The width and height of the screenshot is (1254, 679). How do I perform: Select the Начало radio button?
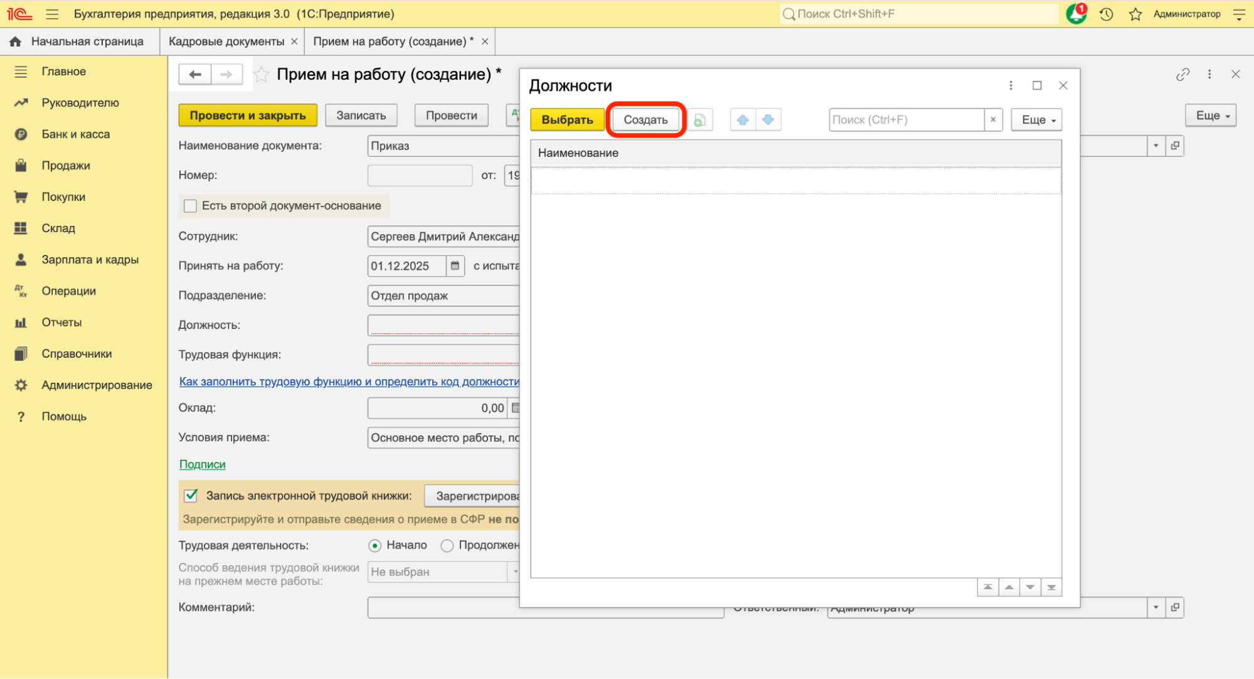tap(375, 545)
